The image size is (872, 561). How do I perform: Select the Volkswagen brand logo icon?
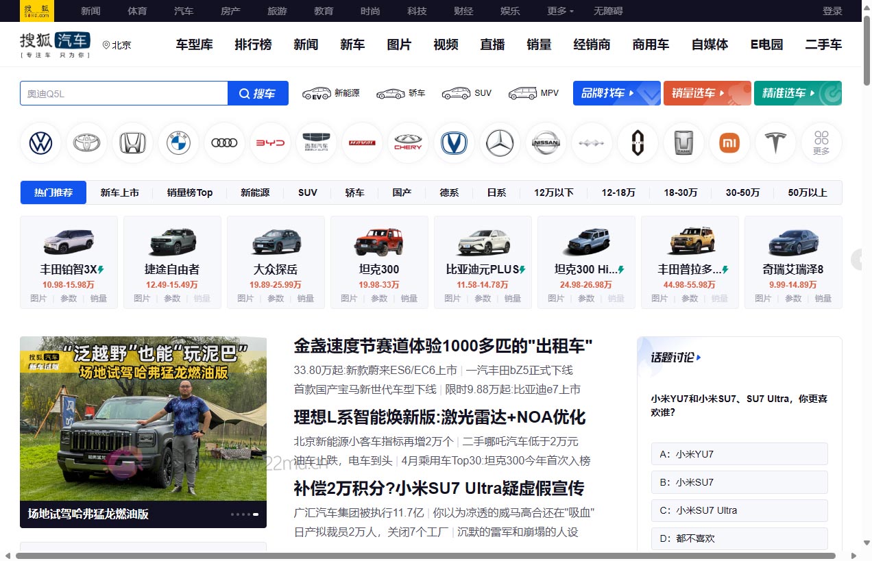(40, 142)
